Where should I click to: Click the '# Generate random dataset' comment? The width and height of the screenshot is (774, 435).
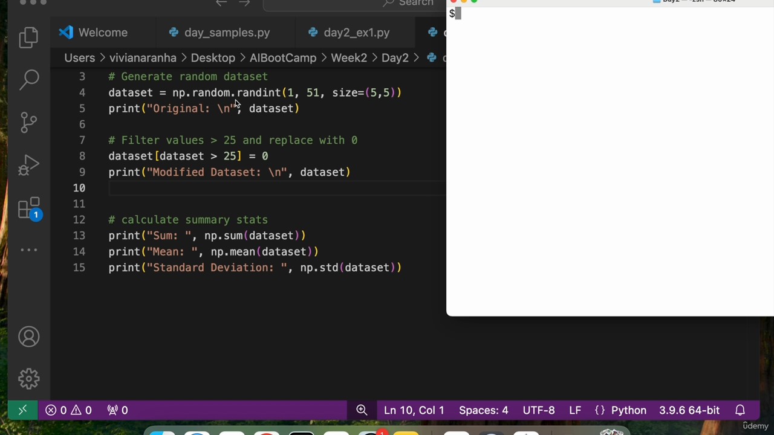pos(188,77)
